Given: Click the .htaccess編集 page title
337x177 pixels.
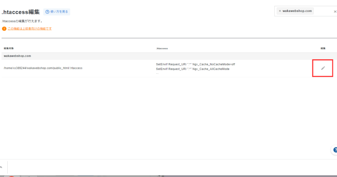Looking at the screenshot, I should point(20,12).
